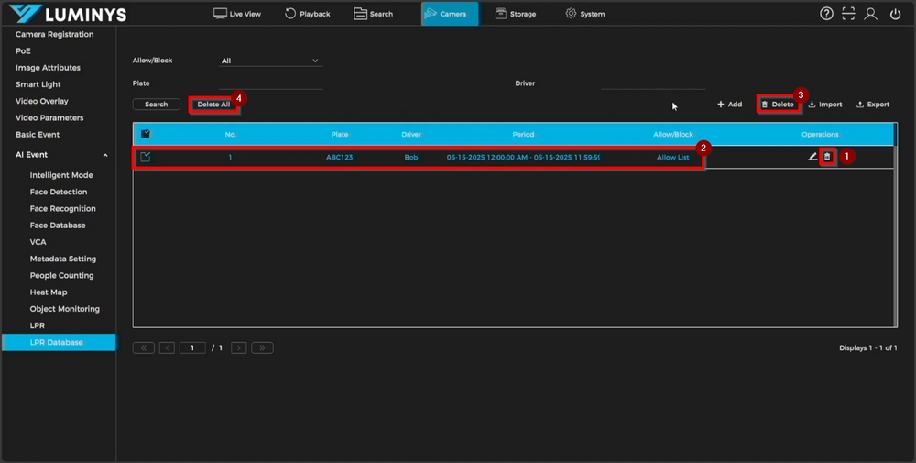Click the user account icon
The width and height of the screenshot is (916, 463).
click(x=871, y=14)
